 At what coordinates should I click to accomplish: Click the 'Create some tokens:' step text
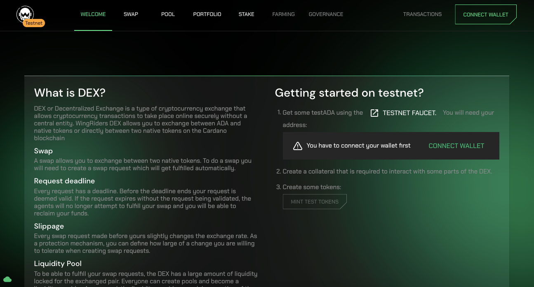point(312,187)
